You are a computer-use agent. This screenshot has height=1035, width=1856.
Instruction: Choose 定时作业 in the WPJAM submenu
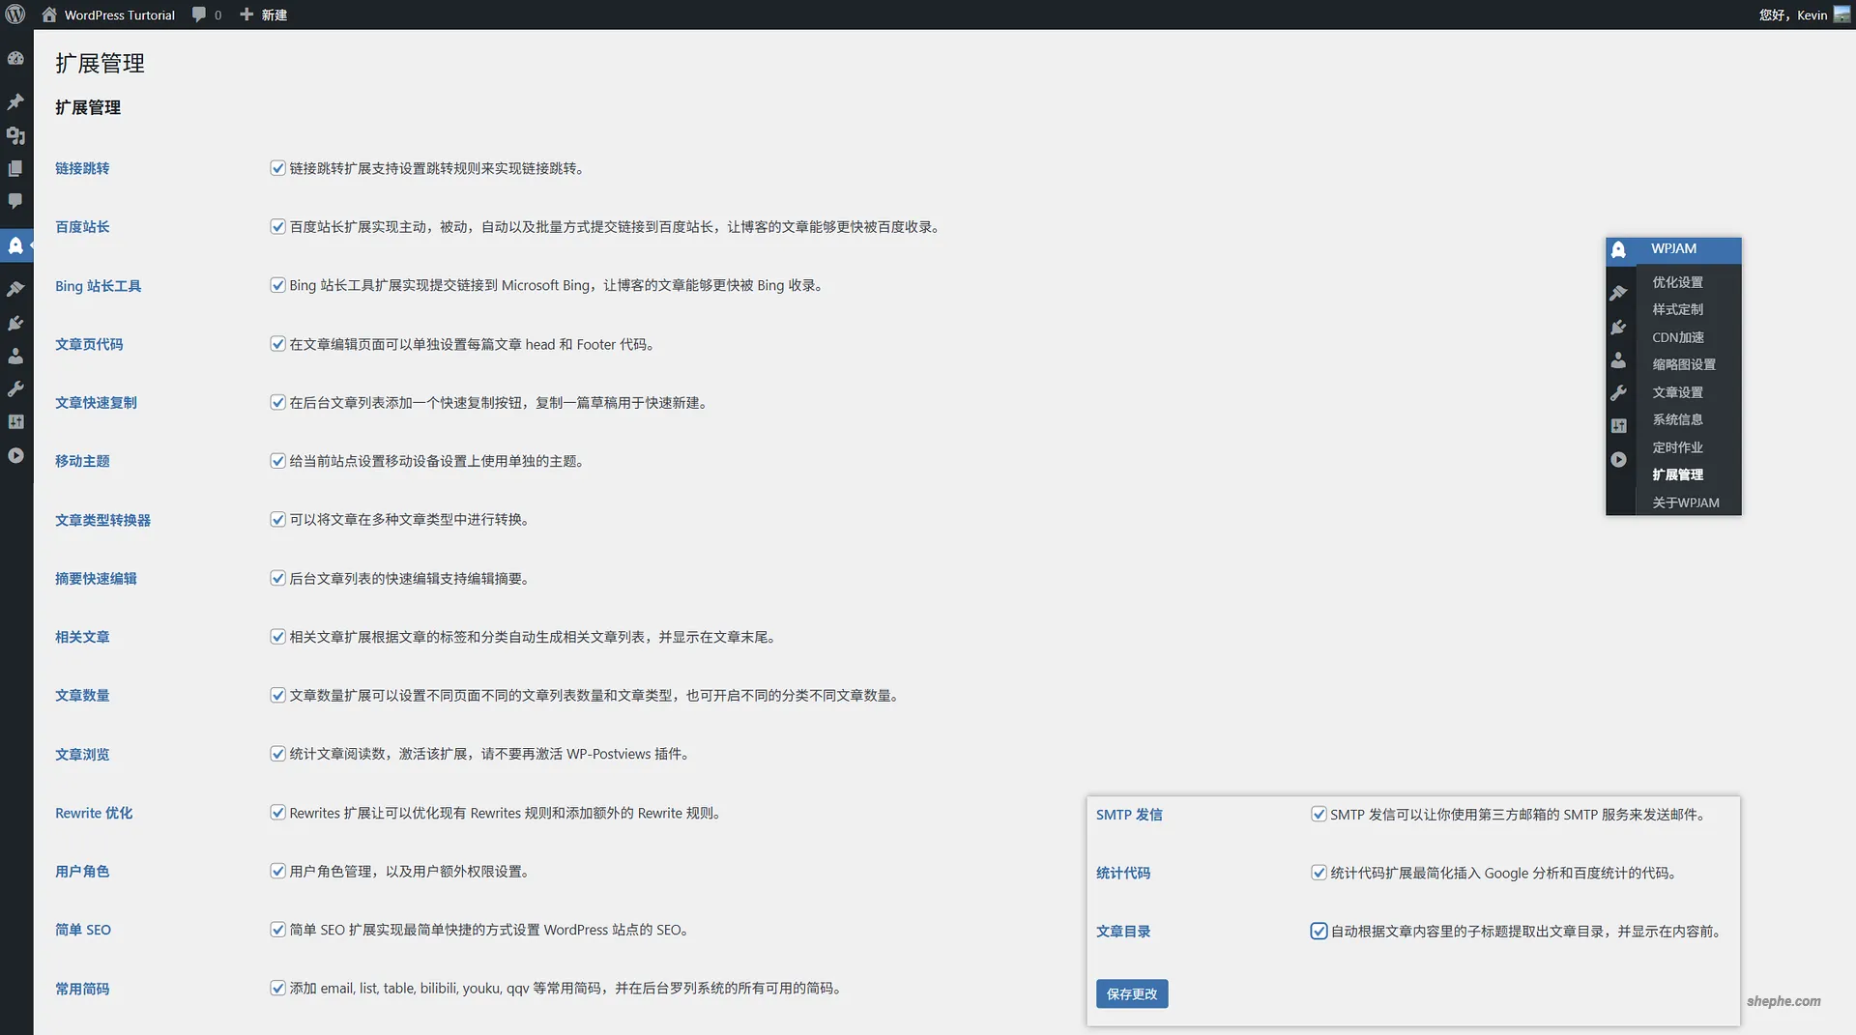pos(1679,446)
